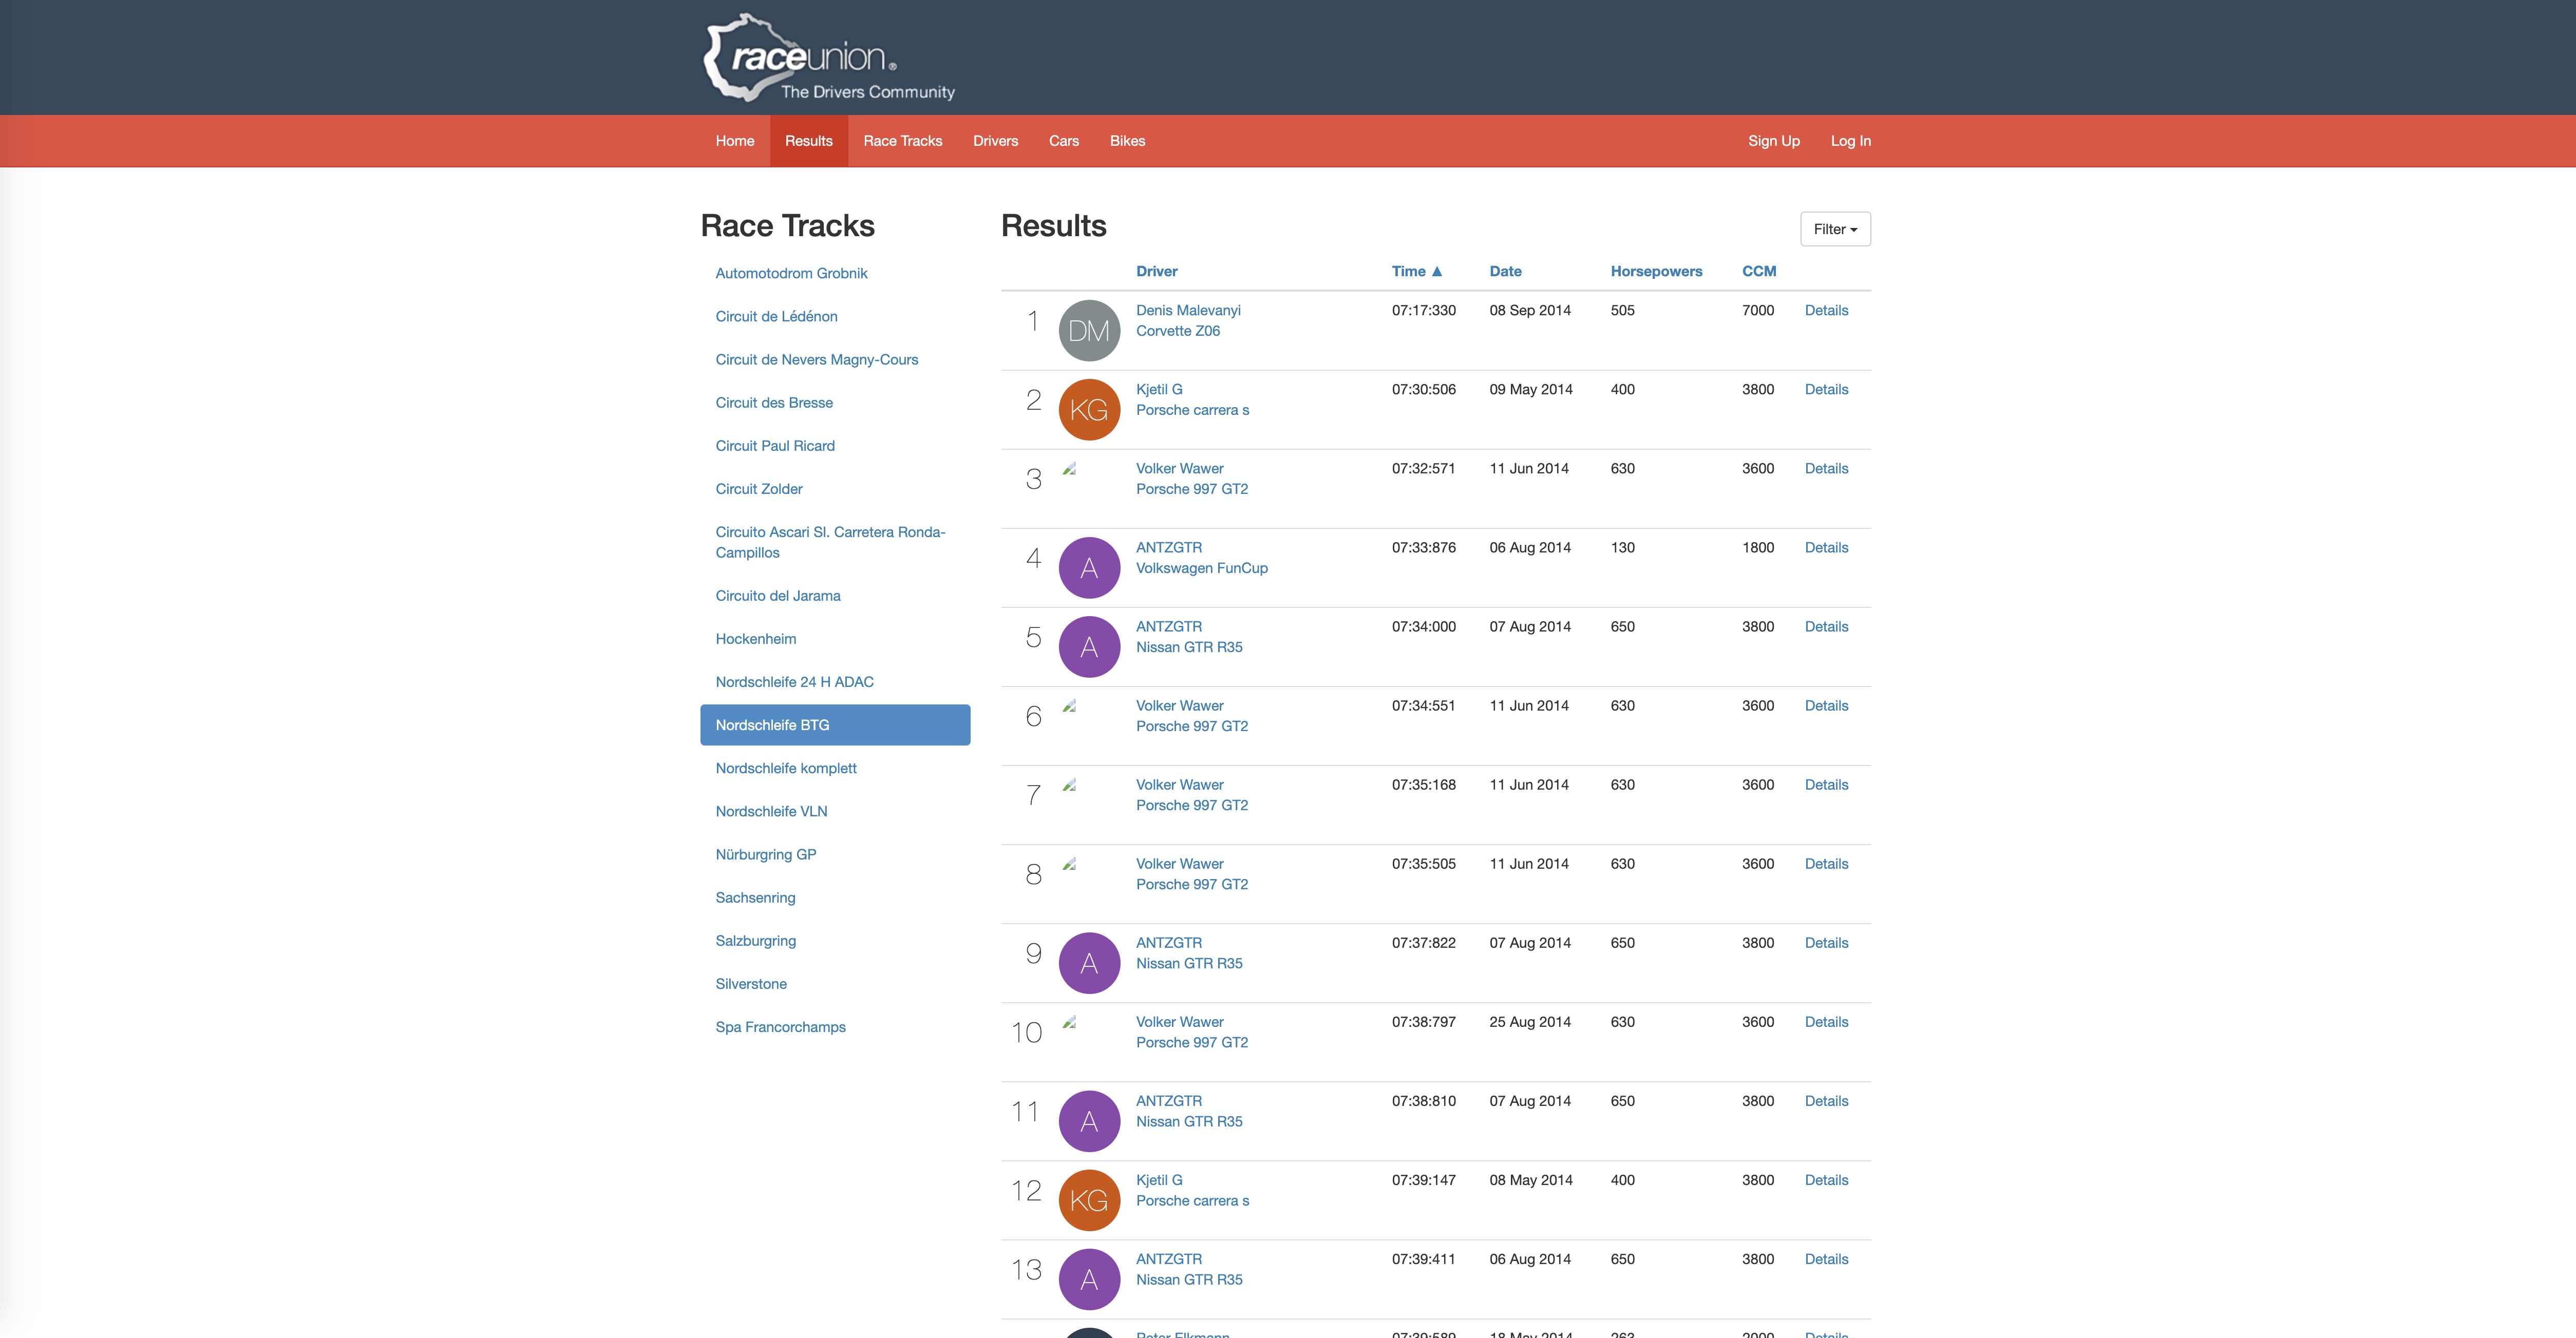The width and height of the screenshot is (2576, 1338).
Task: Open Details for Denis Malevanyi result
Action: (1825, 310)
